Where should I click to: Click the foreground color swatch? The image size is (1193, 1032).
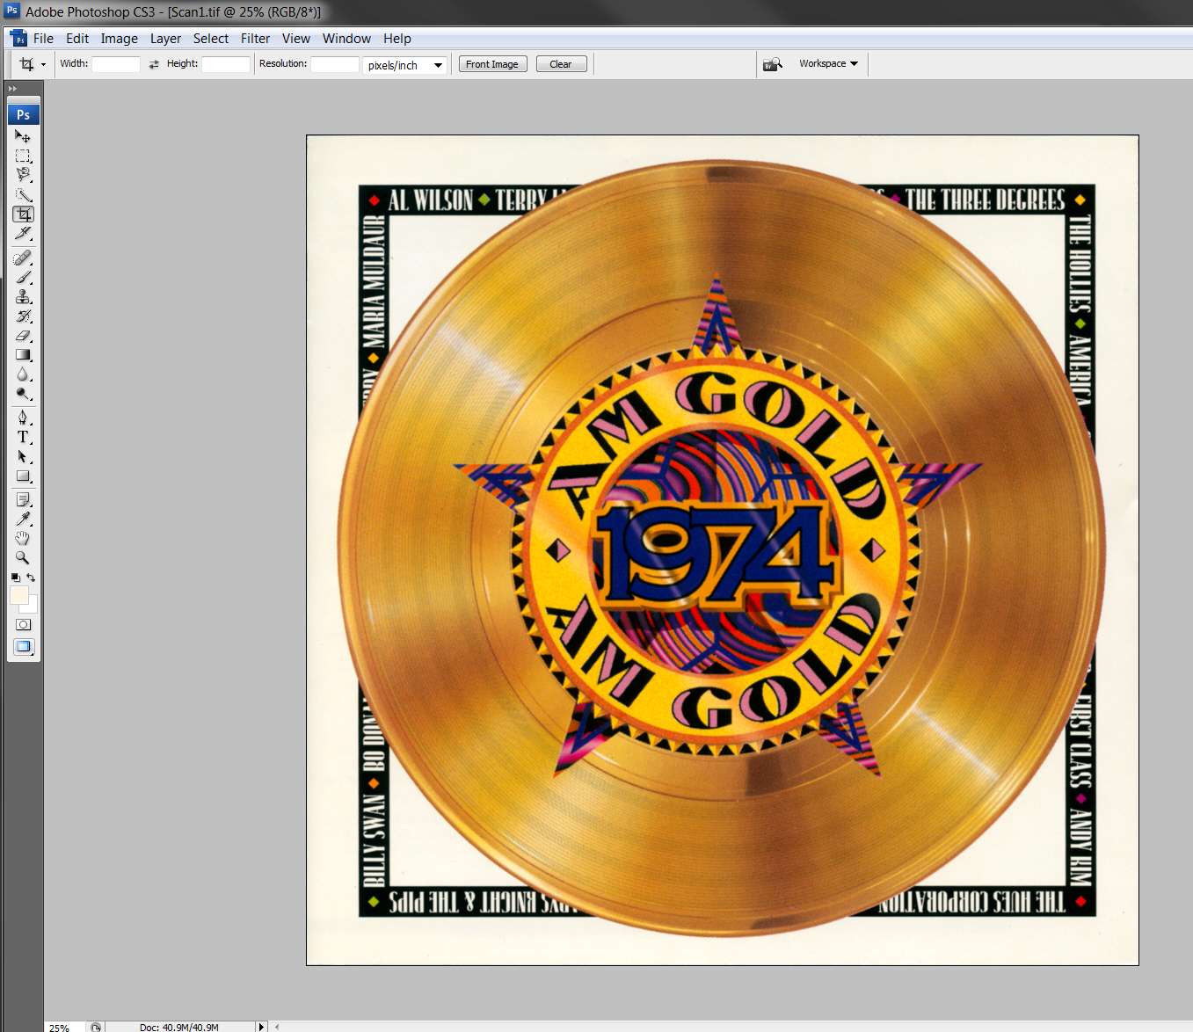point(18,596)
